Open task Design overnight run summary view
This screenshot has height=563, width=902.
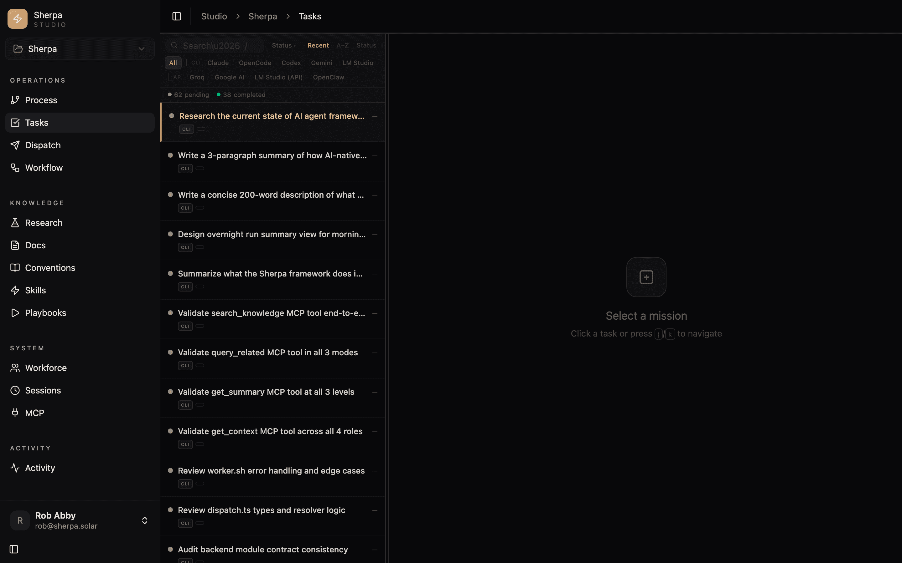tap(273, 241)
